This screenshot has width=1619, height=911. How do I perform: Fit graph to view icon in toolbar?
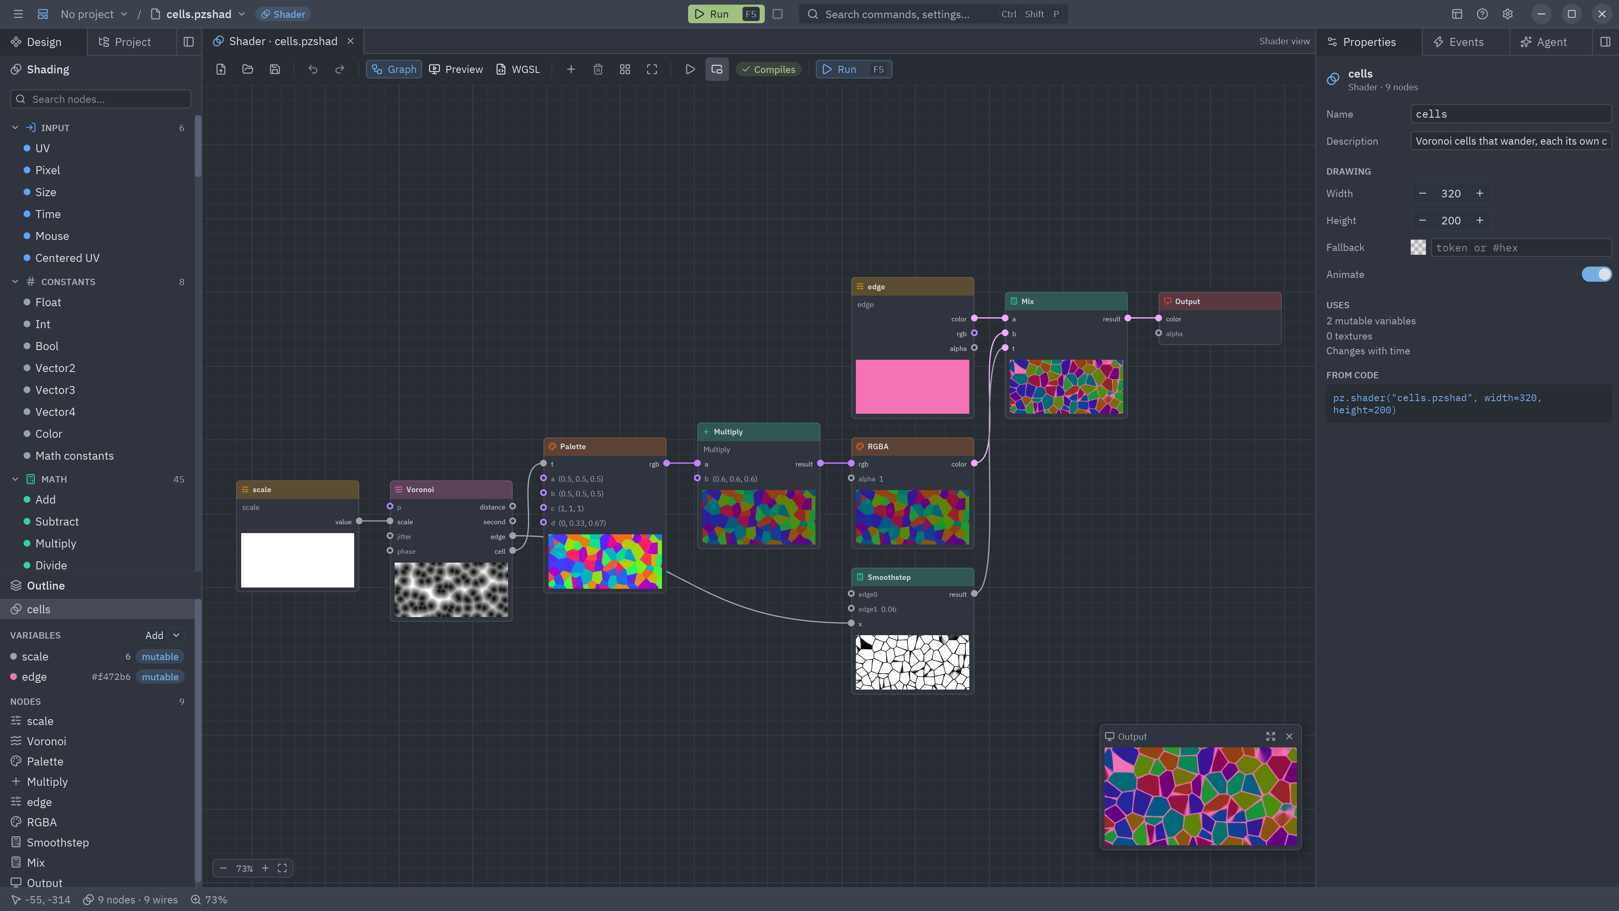click(x=652, y=69)
